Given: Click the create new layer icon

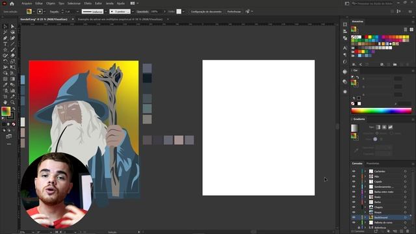Looking at the screenshot, I should coord(401,231).
